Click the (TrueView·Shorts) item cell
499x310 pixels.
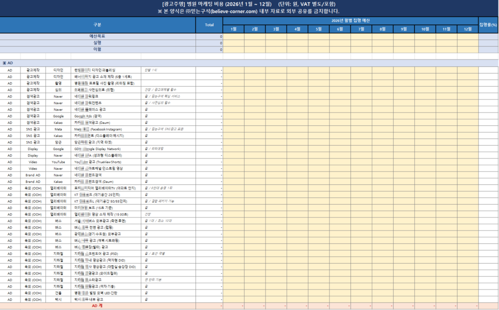click(106, 162)
